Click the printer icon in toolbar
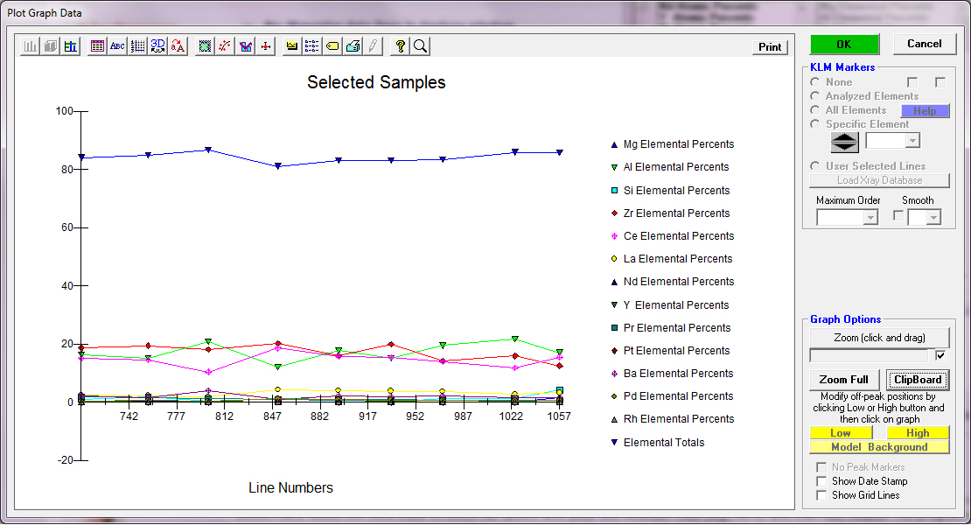The height and width of the screenshot is (525, 971). (x=353, y=46)
